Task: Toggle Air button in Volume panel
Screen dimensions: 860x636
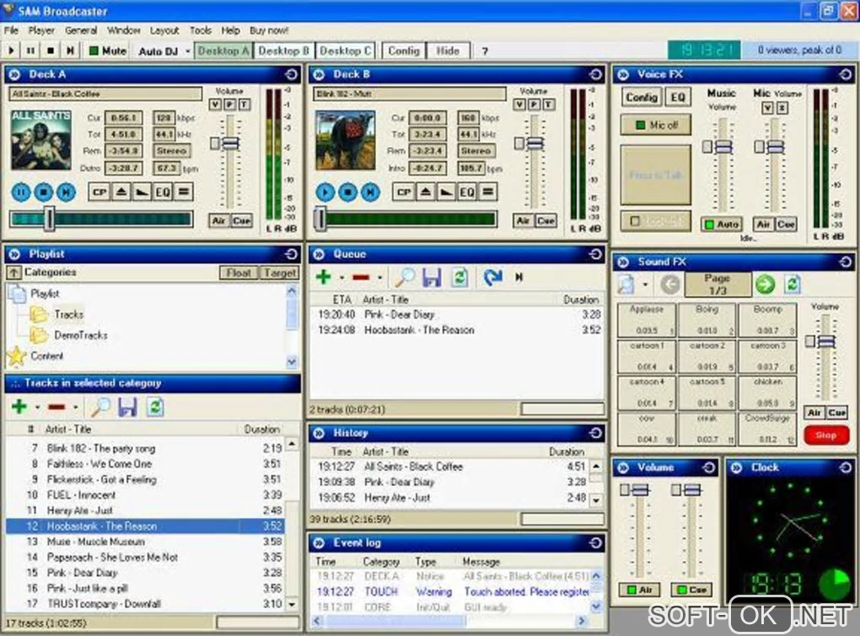Action: [640, 590]
